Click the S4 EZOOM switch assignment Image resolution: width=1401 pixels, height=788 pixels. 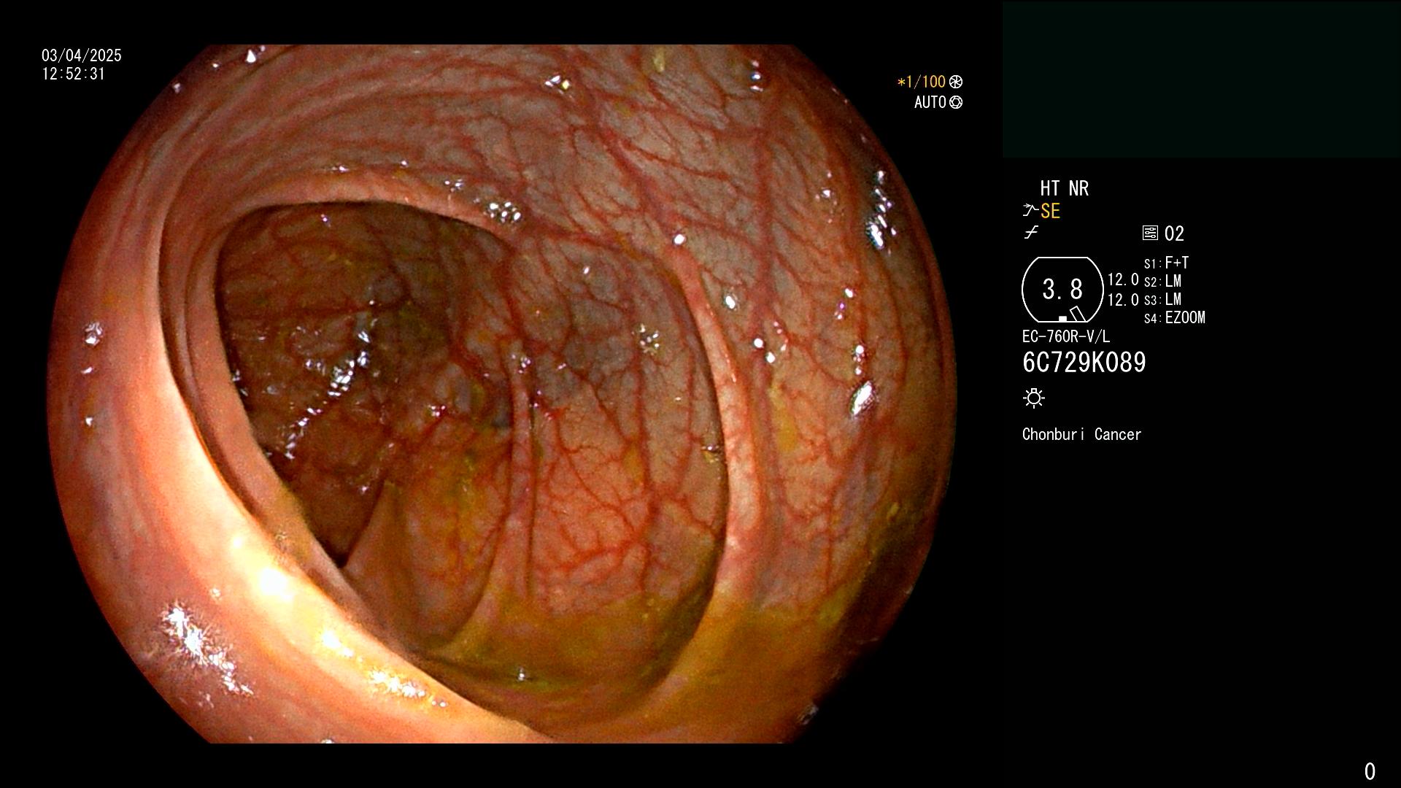pos(1175,317)
